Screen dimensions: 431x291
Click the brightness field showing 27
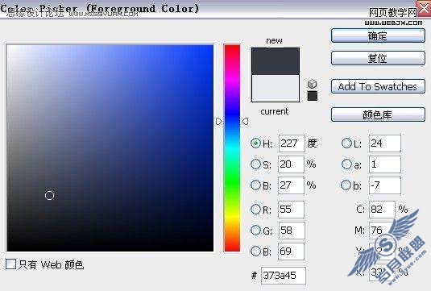point(291,185)
